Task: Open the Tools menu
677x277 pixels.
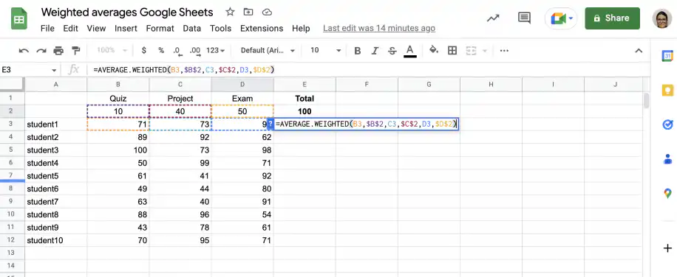Action: pos(221,29)
